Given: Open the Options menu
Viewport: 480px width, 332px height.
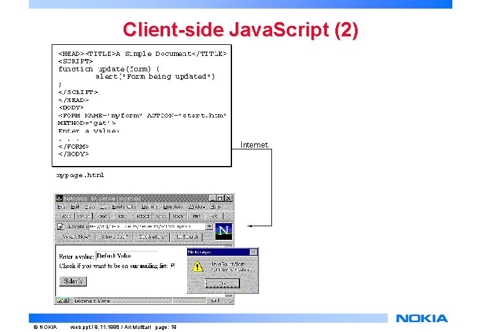Looking at the screenshot, I should point(150,207).
